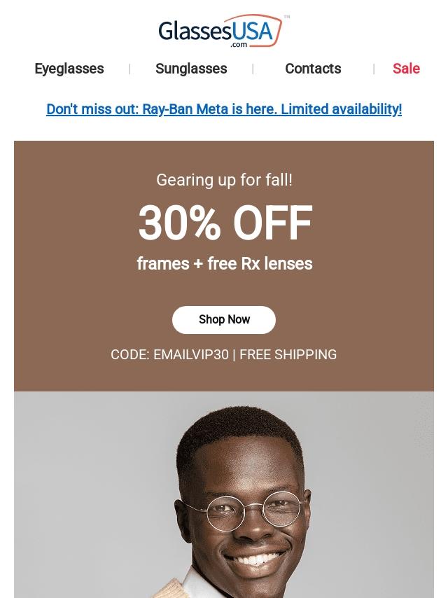448x598 pixels.
Task: Click the word Glasses in the header logo
Action: 185,30
